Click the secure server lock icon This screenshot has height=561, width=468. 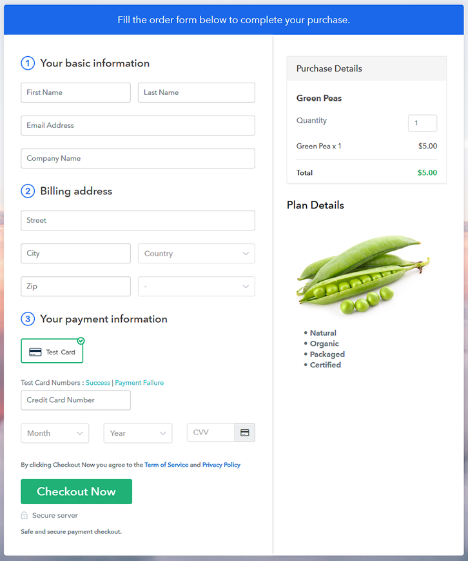coord(24,516)
